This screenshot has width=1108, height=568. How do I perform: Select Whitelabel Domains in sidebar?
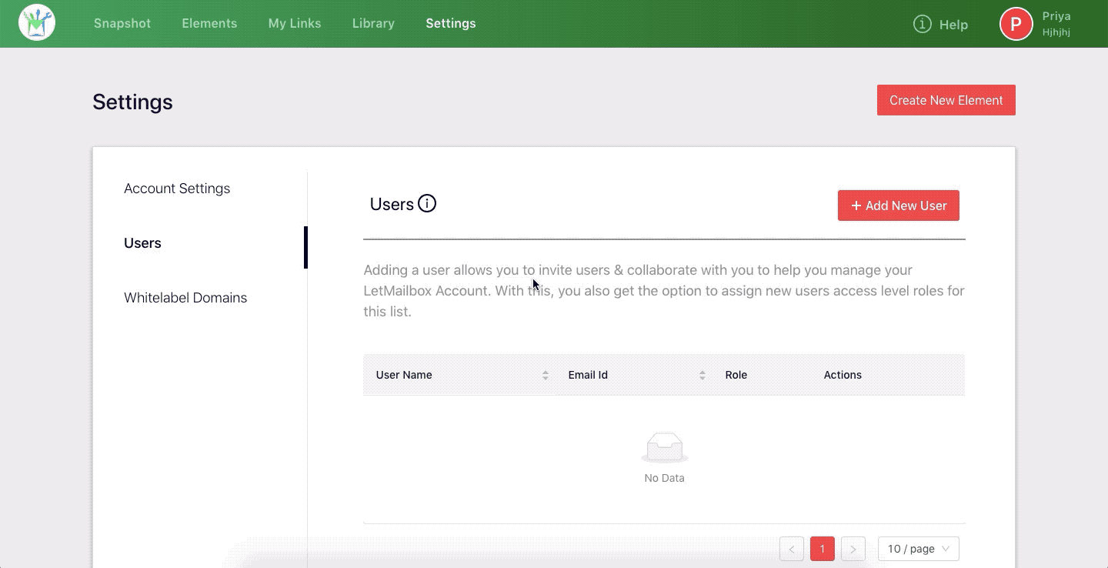click(185, 298)
